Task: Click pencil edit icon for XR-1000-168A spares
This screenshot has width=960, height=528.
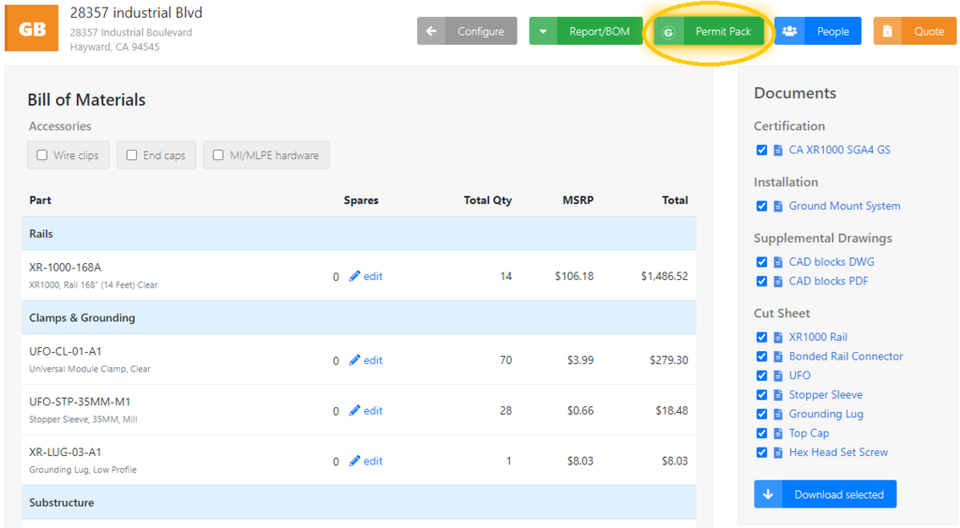Action: (354, 276)
